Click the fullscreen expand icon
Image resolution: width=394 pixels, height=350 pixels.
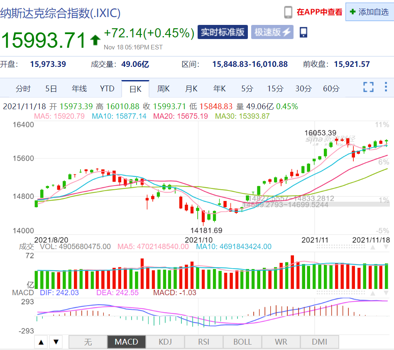click(x=368, y=87)
